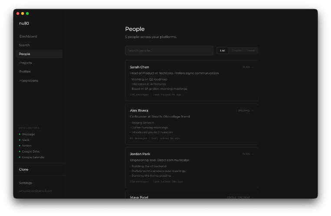
Task: Select the Notion integration in sidebar
Action: pyautogui.click(x=26, y=146)
